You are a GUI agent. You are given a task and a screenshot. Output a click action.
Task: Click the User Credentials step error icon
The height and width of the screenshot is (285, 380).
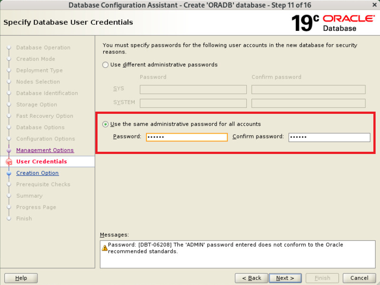(9, 162)
